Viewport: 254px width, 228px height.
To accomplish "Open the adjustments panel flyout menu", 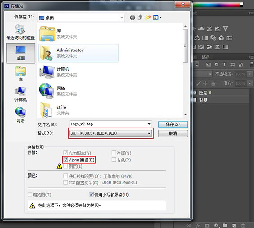I will click(251, 13).
